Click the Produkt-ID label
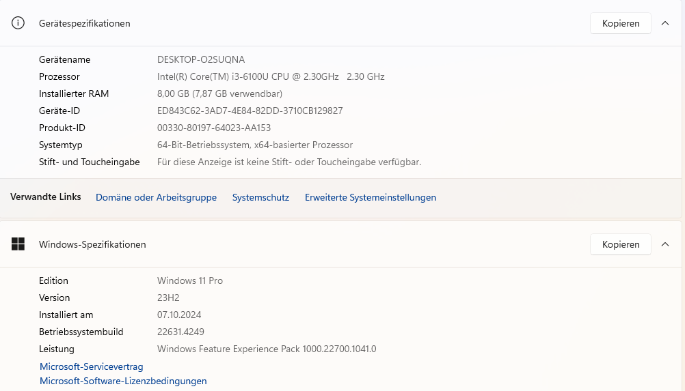Screen dimensions: 685x391 [x=62, y=128]
